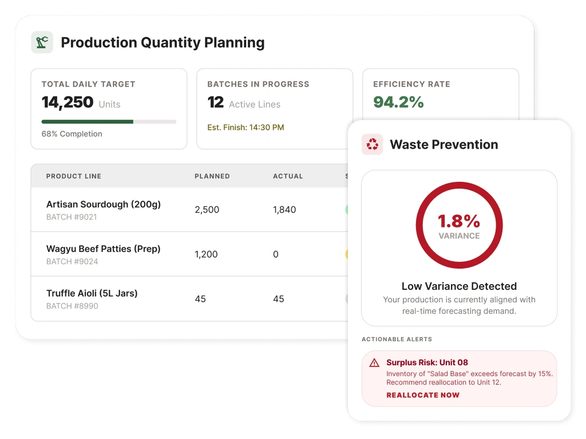Click BATCH #8990 label
This screenshot has width=586, height=439.
(x=72, y=306)
